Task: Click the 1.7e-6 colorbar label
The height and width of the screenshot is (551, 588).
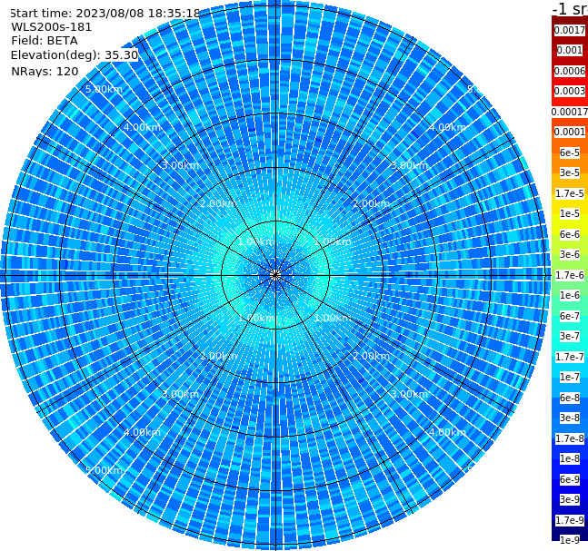Action: click(570, 275)
